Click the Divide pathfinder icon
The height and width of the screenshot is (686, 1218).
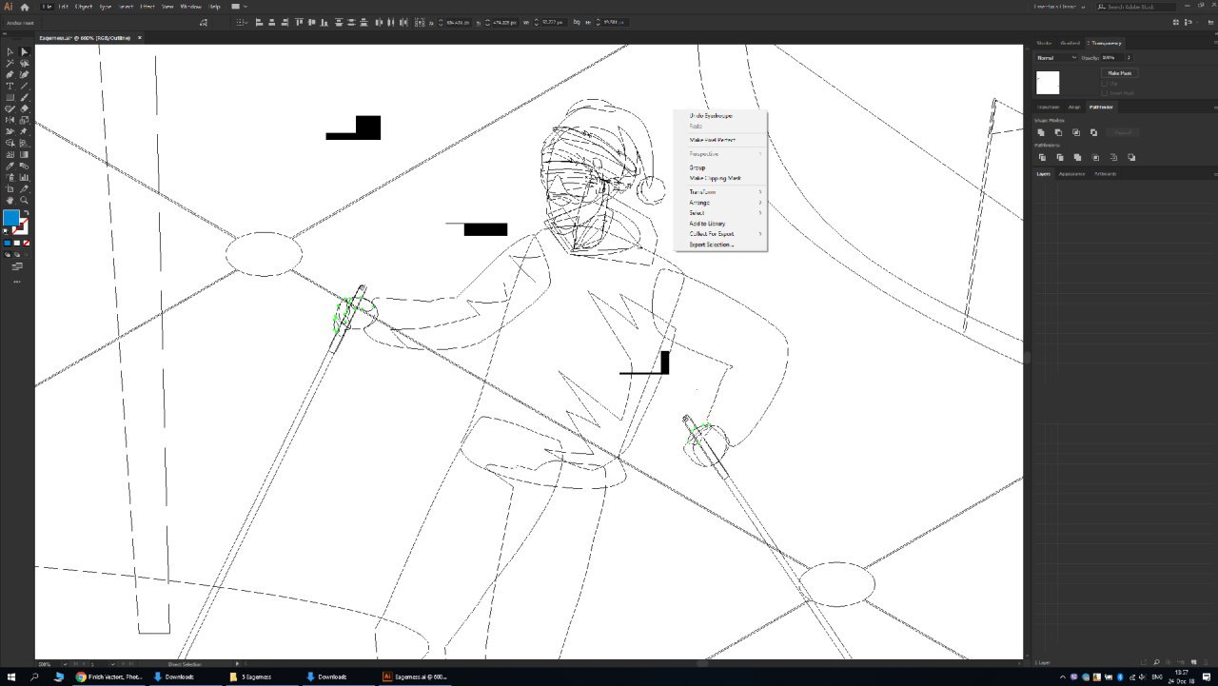tap(1042, 157)
